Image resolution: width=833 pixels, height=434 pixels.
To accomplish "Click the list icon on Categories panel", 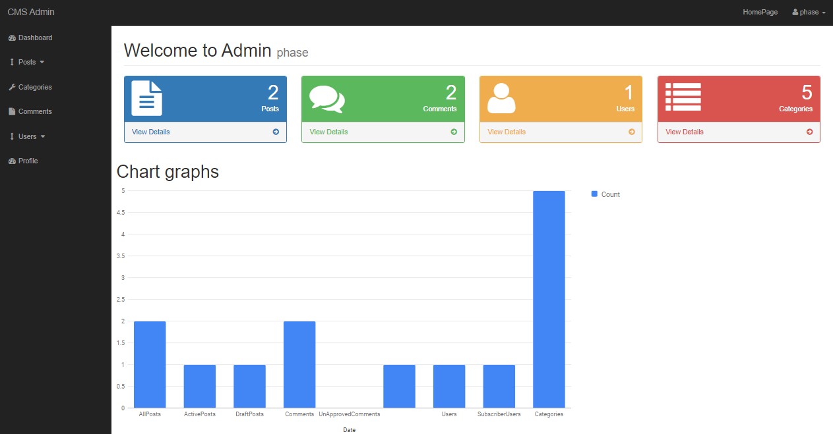I will pyautogui.click(x=683, y=97).
